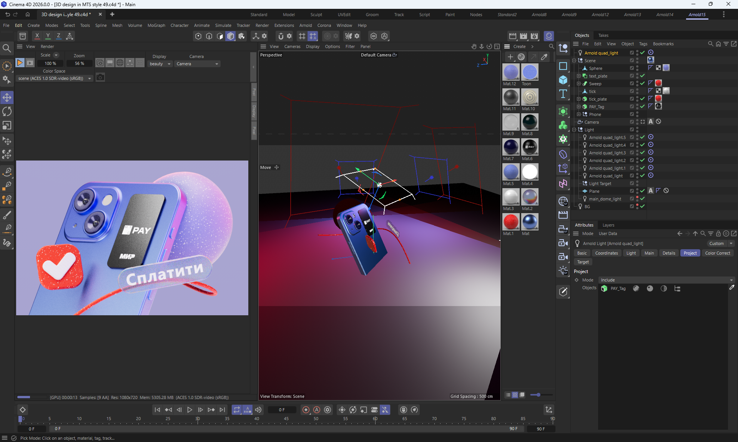Click the Mat.1 red material thumbnail

tap(511, 222)
